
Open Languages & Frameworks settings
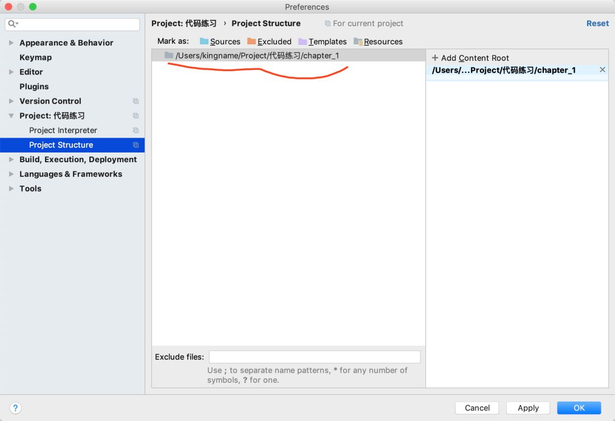click(71, 174)
